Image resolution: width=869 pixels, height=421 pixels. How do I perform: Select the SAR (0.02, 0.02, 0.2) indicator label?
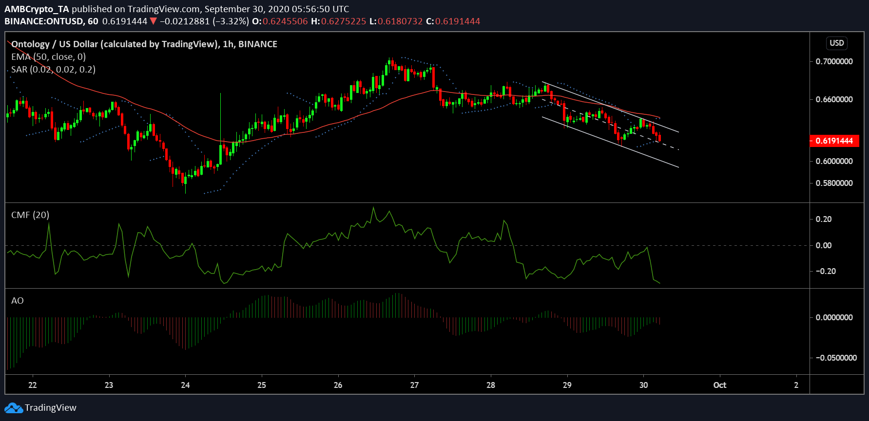53,69
